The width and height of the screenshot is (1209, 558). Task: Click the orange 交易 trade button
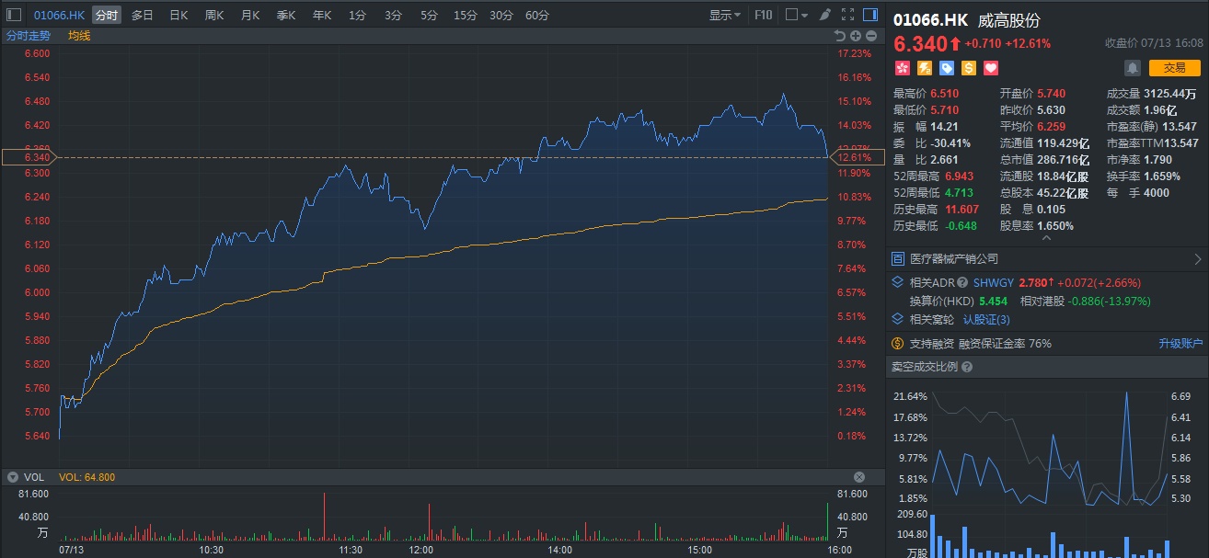coord(1175,67)
